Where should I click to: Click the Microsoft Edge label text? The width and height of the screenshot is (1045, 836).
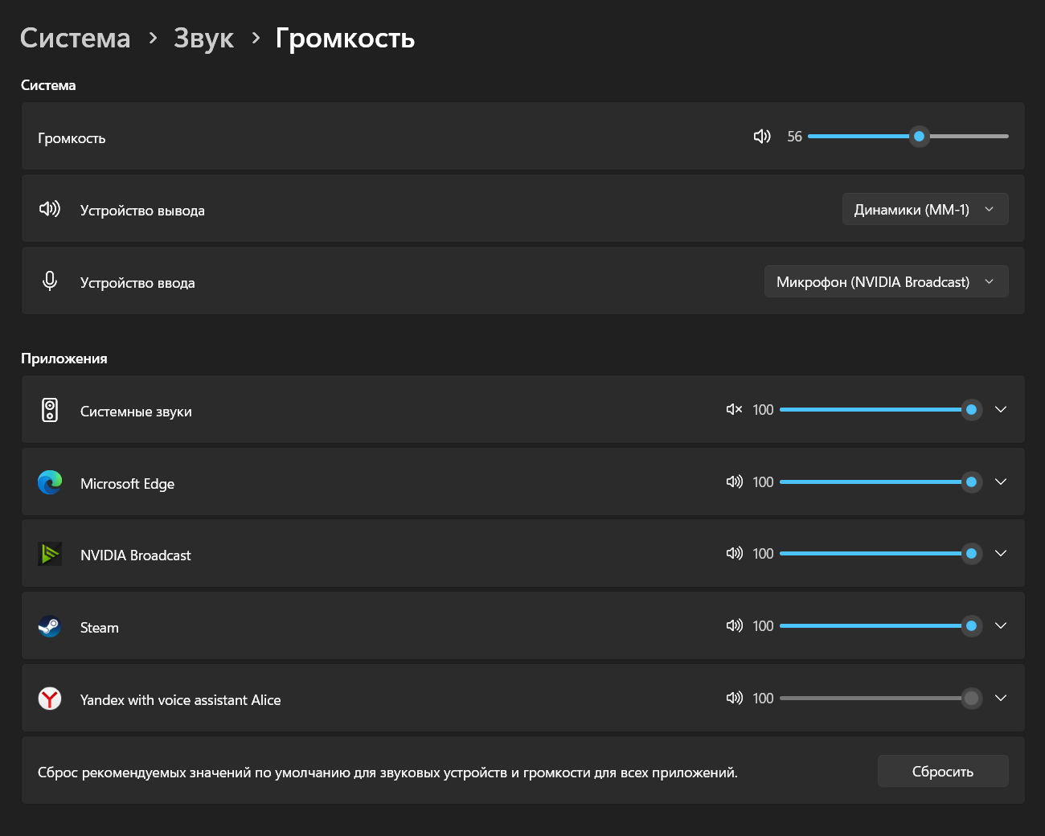pyautogui.click(x=127, y=484)
